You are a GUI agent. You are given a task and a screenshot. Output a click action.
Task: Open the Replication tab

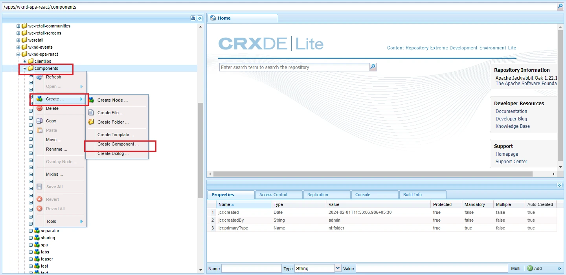318,195
